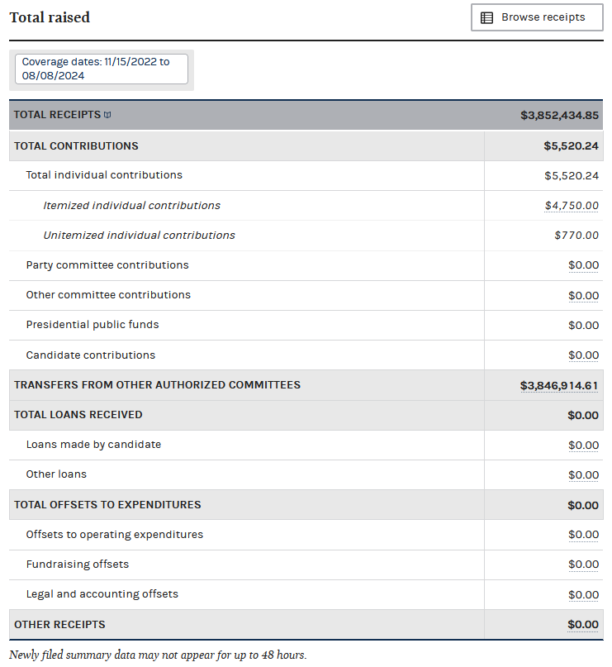Image resolution: width=612 pixels, height=667 pixels.
Task: Click the TOTAL RECEIPTS label
Action: pos(57,115)
